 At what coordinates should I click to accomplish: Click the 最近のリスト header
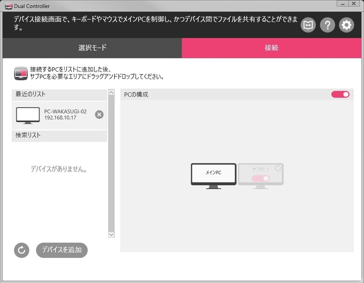point(60,94)
